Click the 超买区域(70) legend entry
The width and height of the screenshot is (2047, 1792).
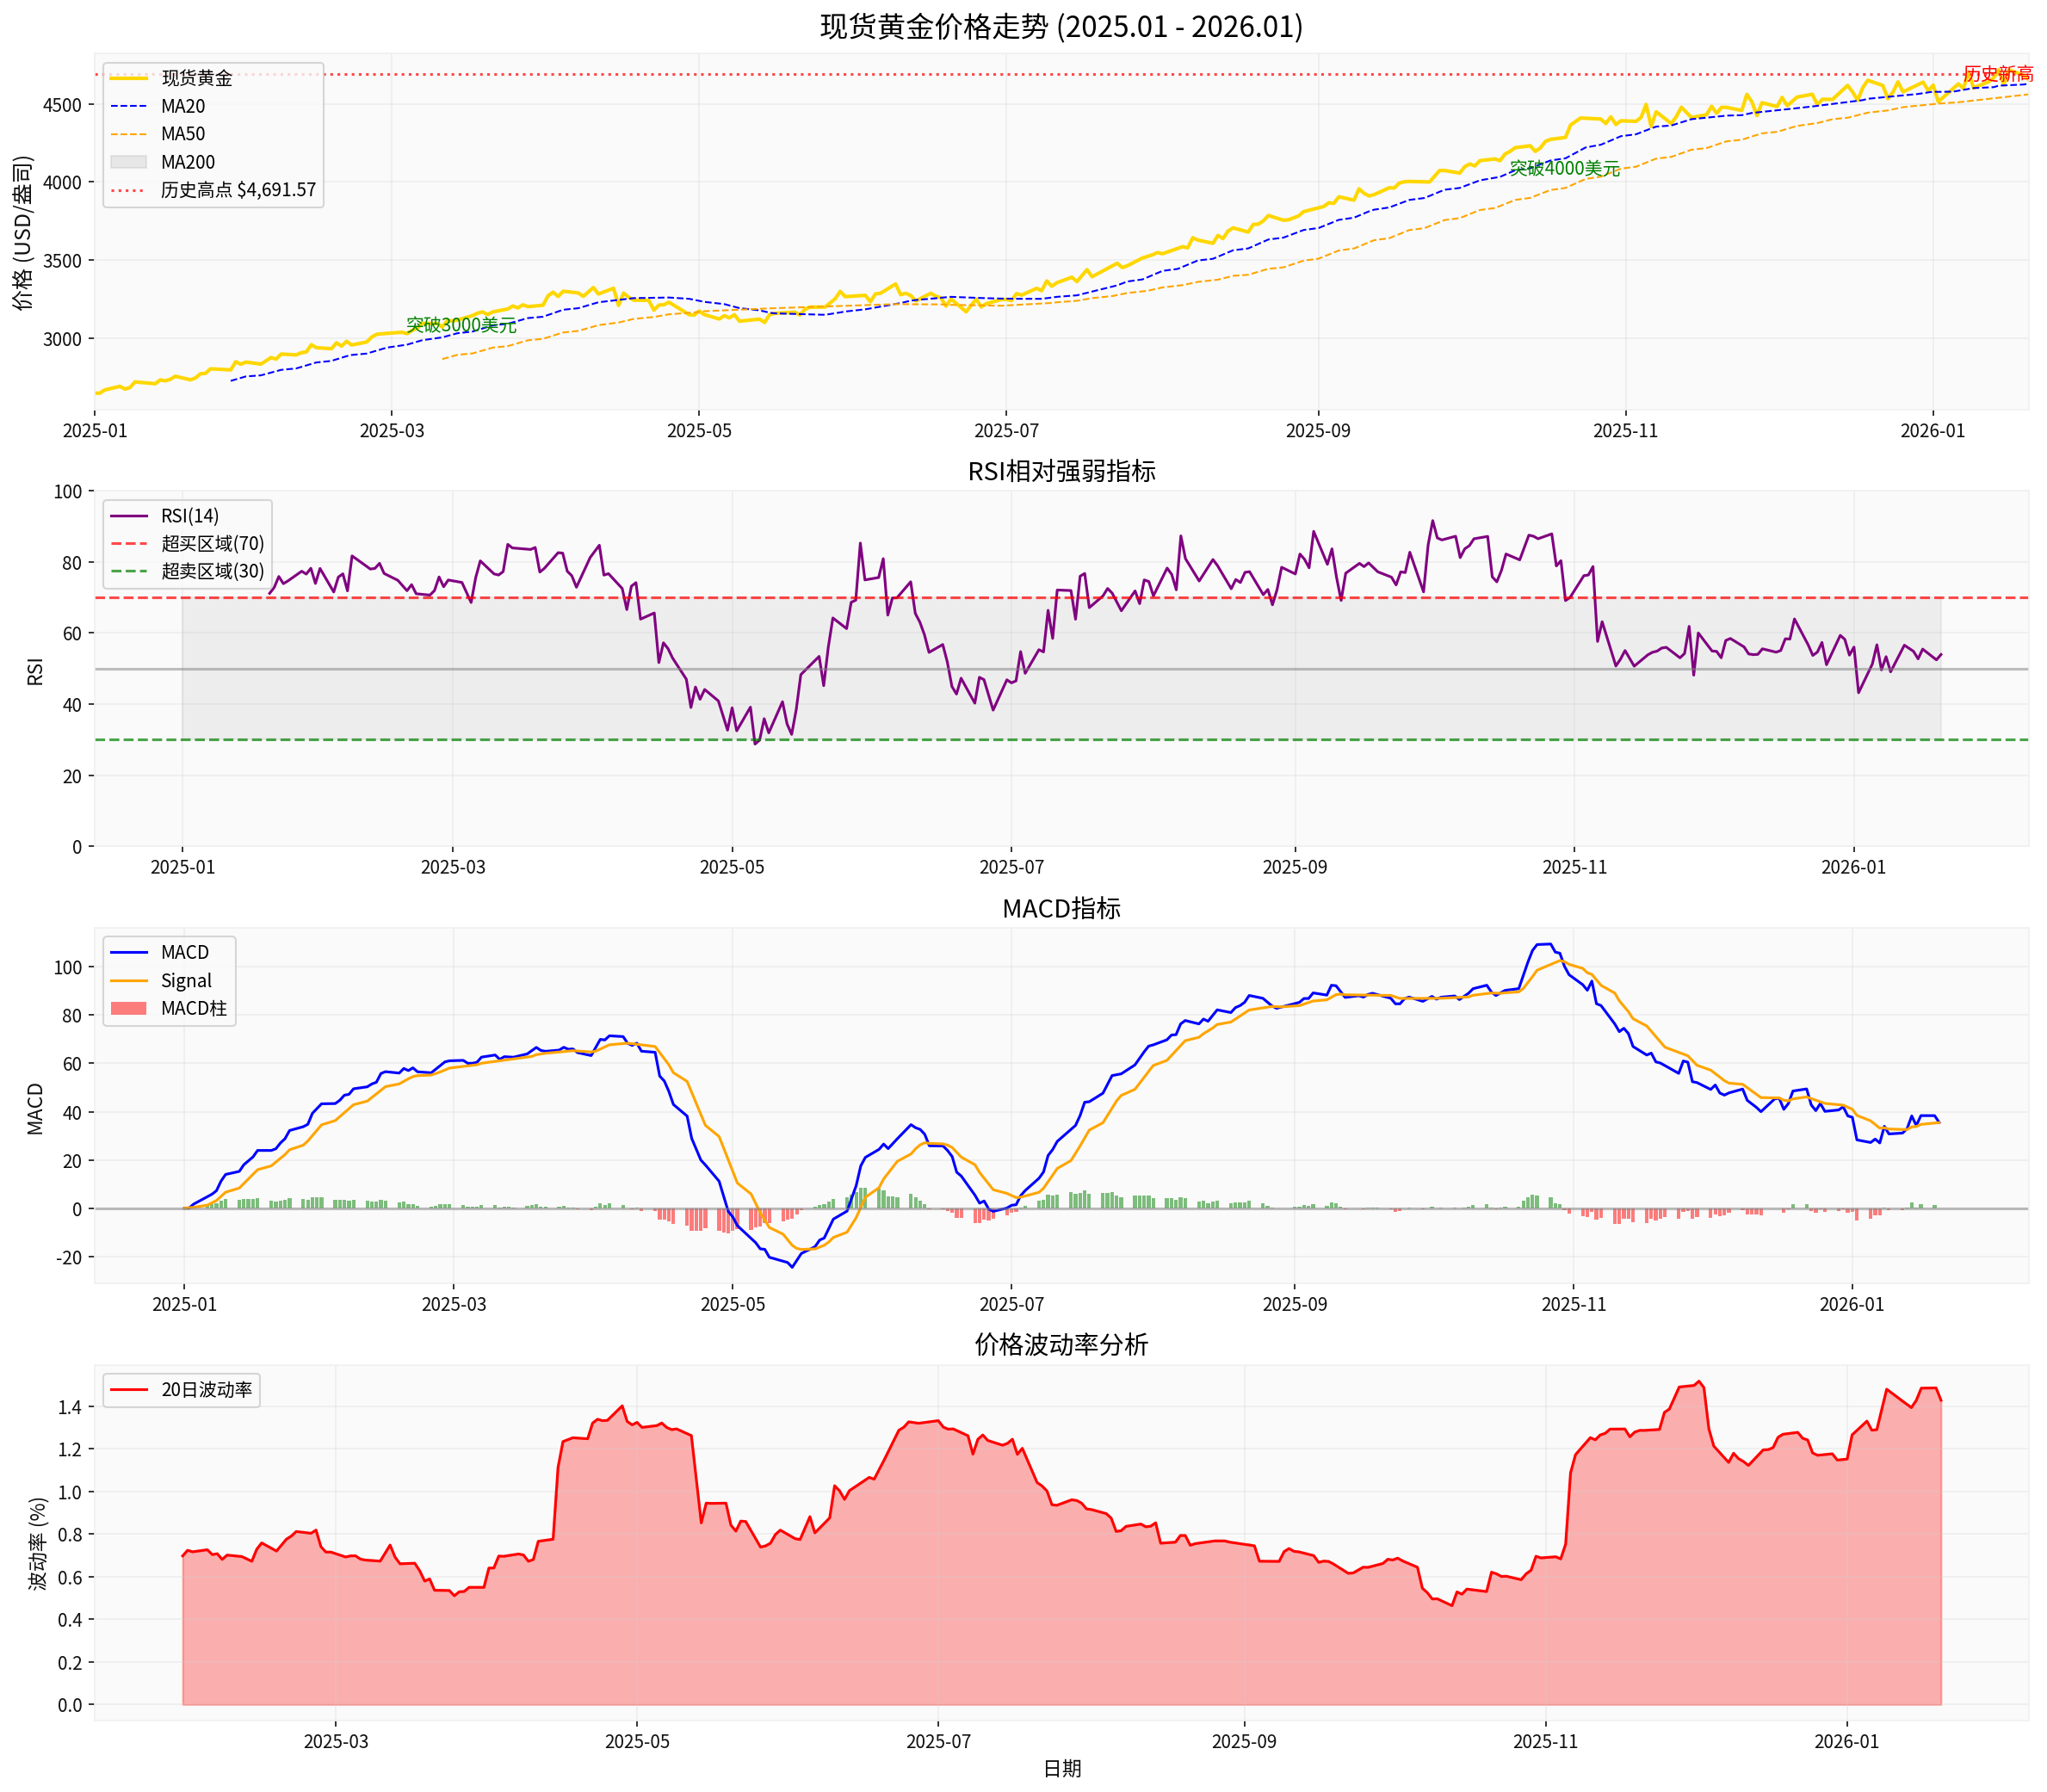pos(212,544)
